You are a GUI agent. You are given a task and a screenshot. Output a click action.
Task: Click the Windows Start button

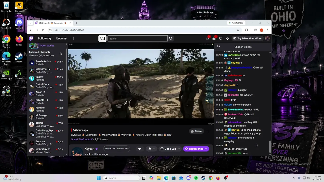pyautogui.click(x=98, y=178)
